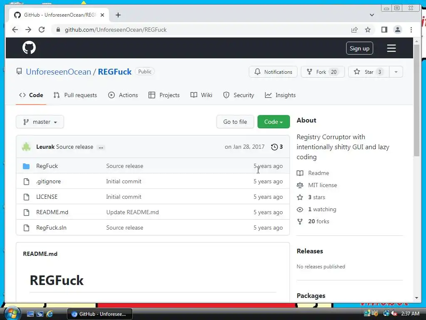Launch Internet Explorer from quick launch
Screen dimensions: 426x320
50,314
